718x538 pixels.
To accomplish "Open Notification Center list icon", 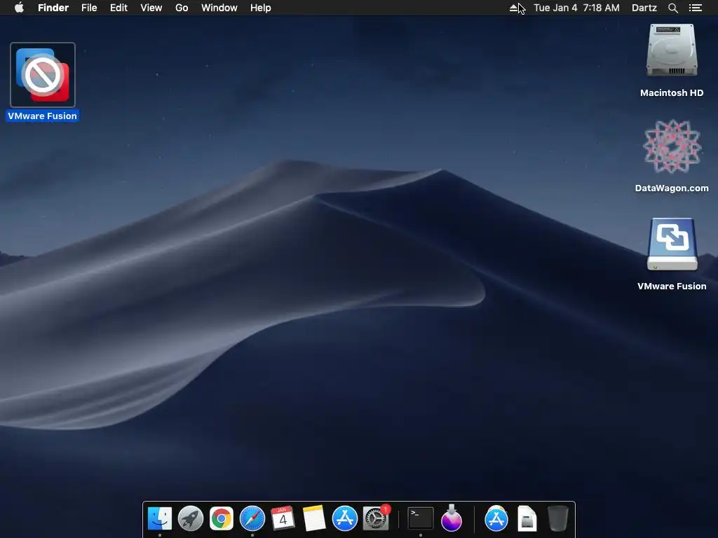I will pyautogui.click(x=696, y=8).
